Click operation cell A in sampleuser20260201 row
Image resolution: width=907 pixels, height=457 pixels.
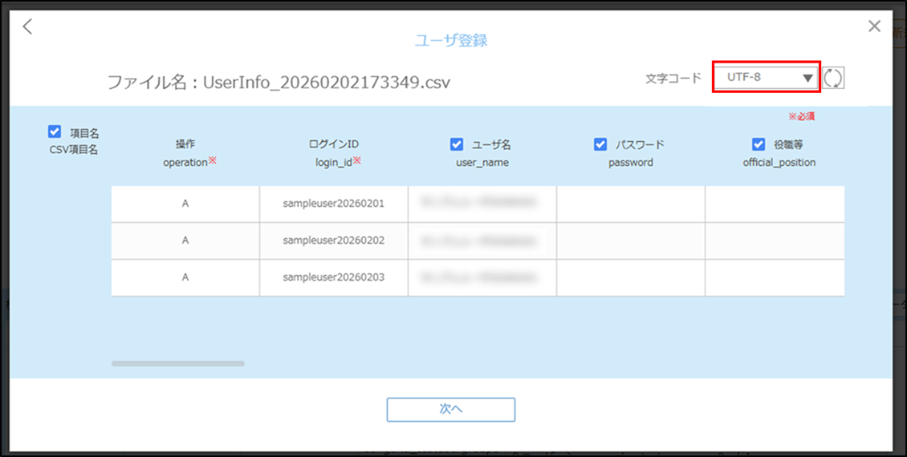[x=185, y=204]
